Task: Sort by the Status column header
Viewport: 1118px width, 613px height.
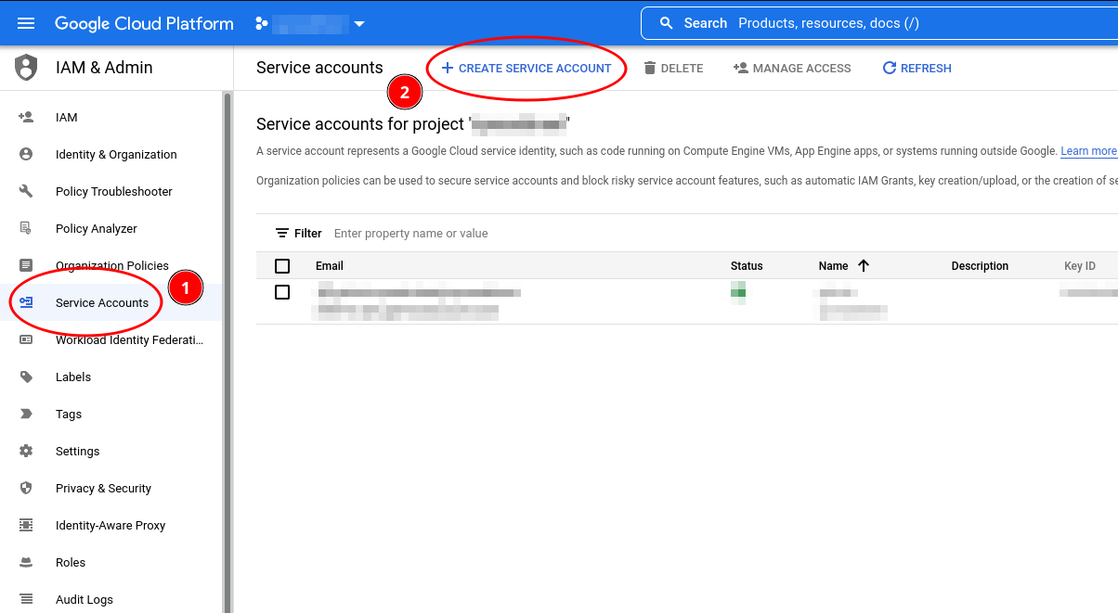Action: pyautogui.click(x=747, y=266)
